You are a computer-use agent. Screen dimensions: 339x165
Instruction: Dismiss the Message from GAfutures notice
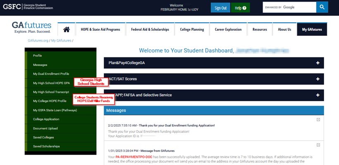pyautogui.click(x=318, y=145)
